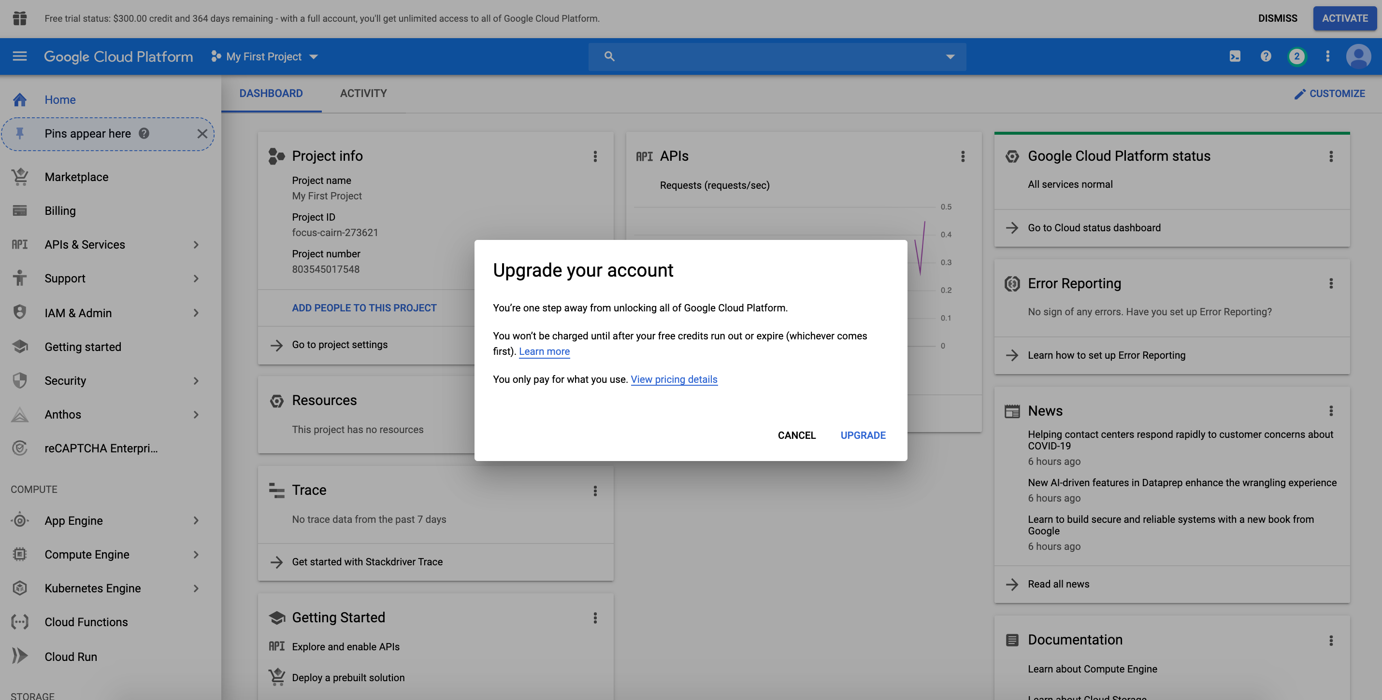Click the Learn more link

pyautogui.click(x=544, y=351)
